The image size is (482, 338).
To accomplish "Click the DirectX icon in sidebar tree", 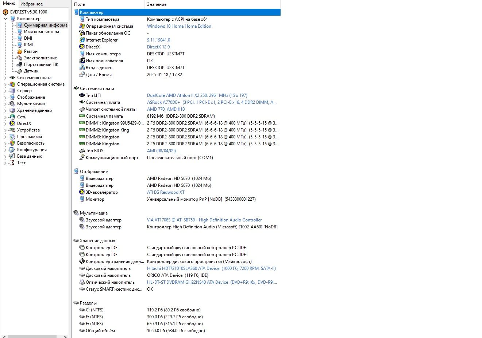I will tap(12, 123).
